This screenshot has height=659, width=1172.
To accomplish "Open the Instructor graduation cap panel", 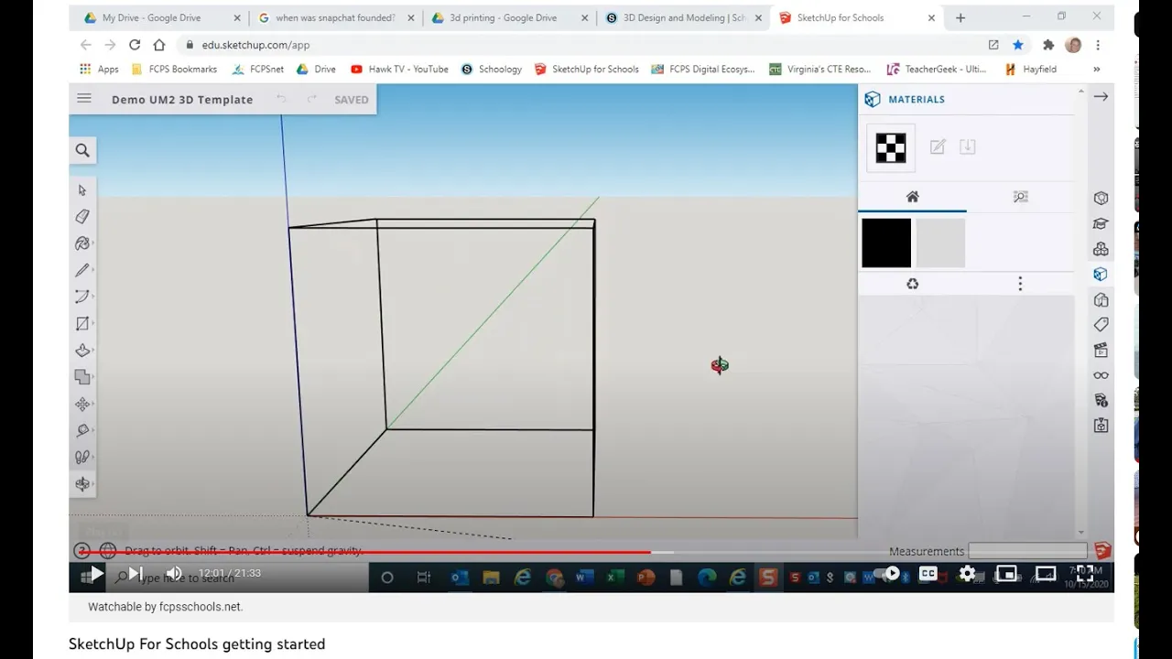I will pyautogui.click(x=1101, y=223).
